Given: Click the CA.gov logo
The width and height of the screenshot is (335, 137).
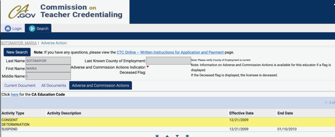Looking at the screenshot, I should pos(22,12).
